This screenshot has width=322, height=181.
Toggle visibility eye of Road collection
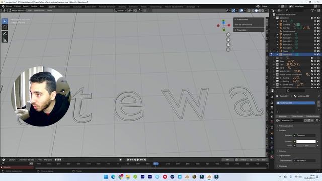[x=315, y=61]
